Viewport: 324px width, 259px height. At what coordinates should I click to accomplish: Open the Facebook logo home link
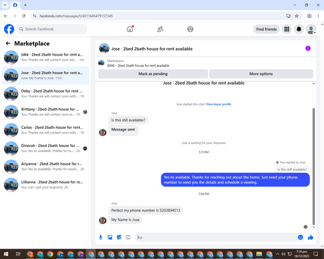click(9, 29)
